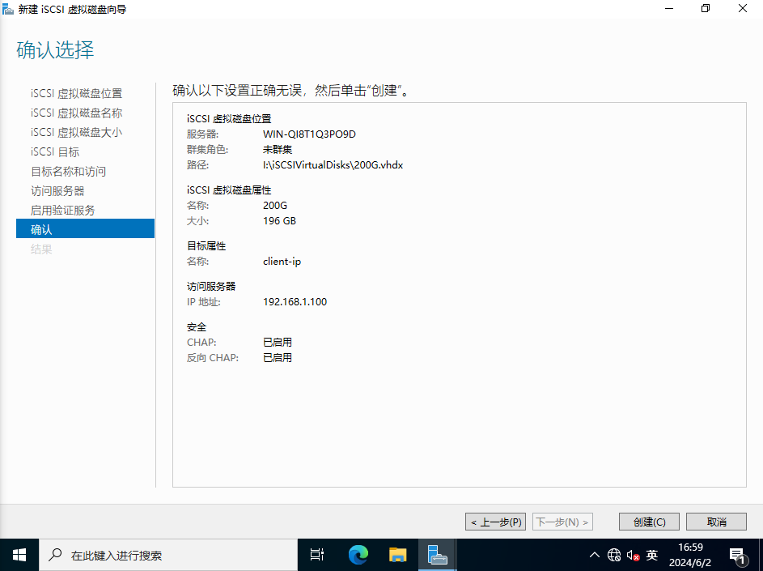This screenshot has width=763, height=571.
Task: Jump to the iSCSI 虚拟磁盘大小 step
Action: coord(77,132)
